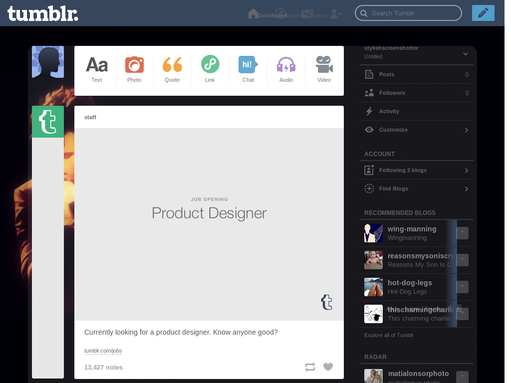This screenshot has width=511, height=383.
Task: Follow reasonsmysoniscrying with plus button
Action: 462,260
